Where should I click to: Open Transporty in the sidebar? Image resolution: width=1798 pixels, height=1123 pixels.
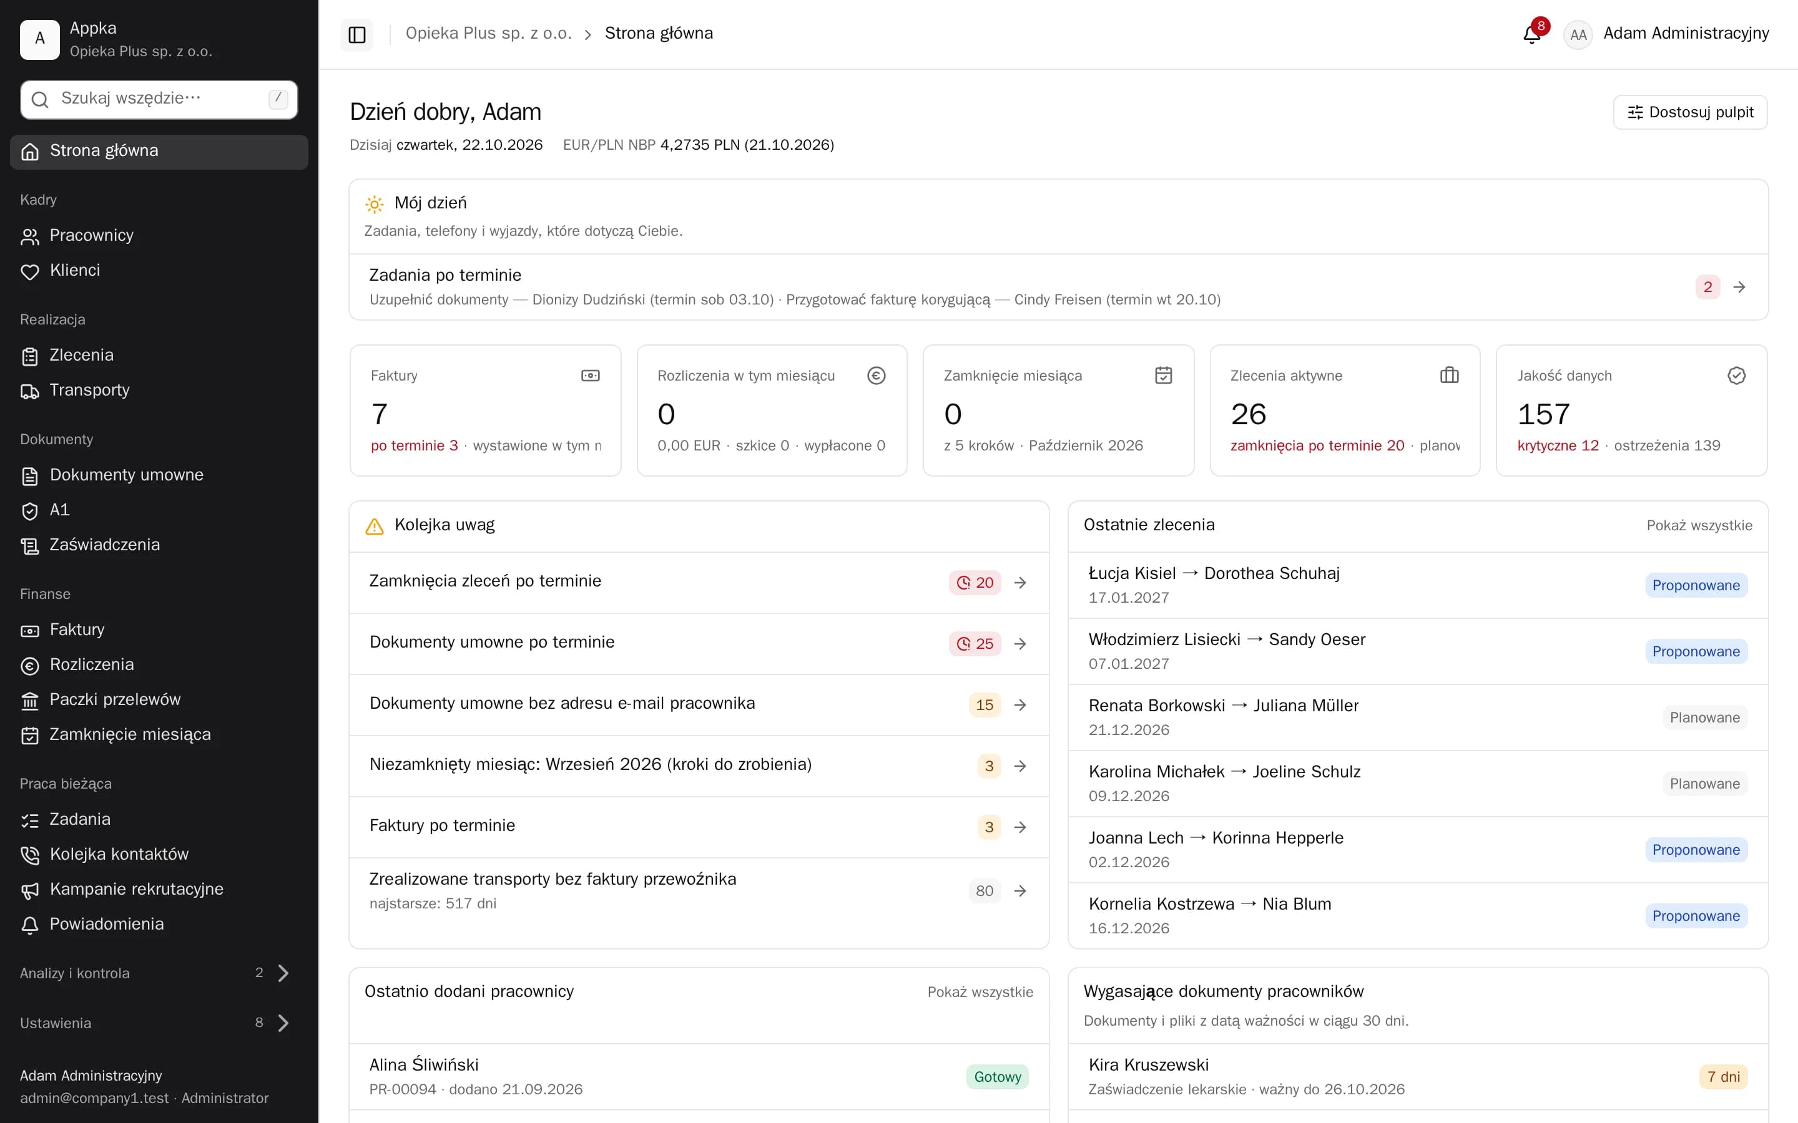(x=159, y=391)
